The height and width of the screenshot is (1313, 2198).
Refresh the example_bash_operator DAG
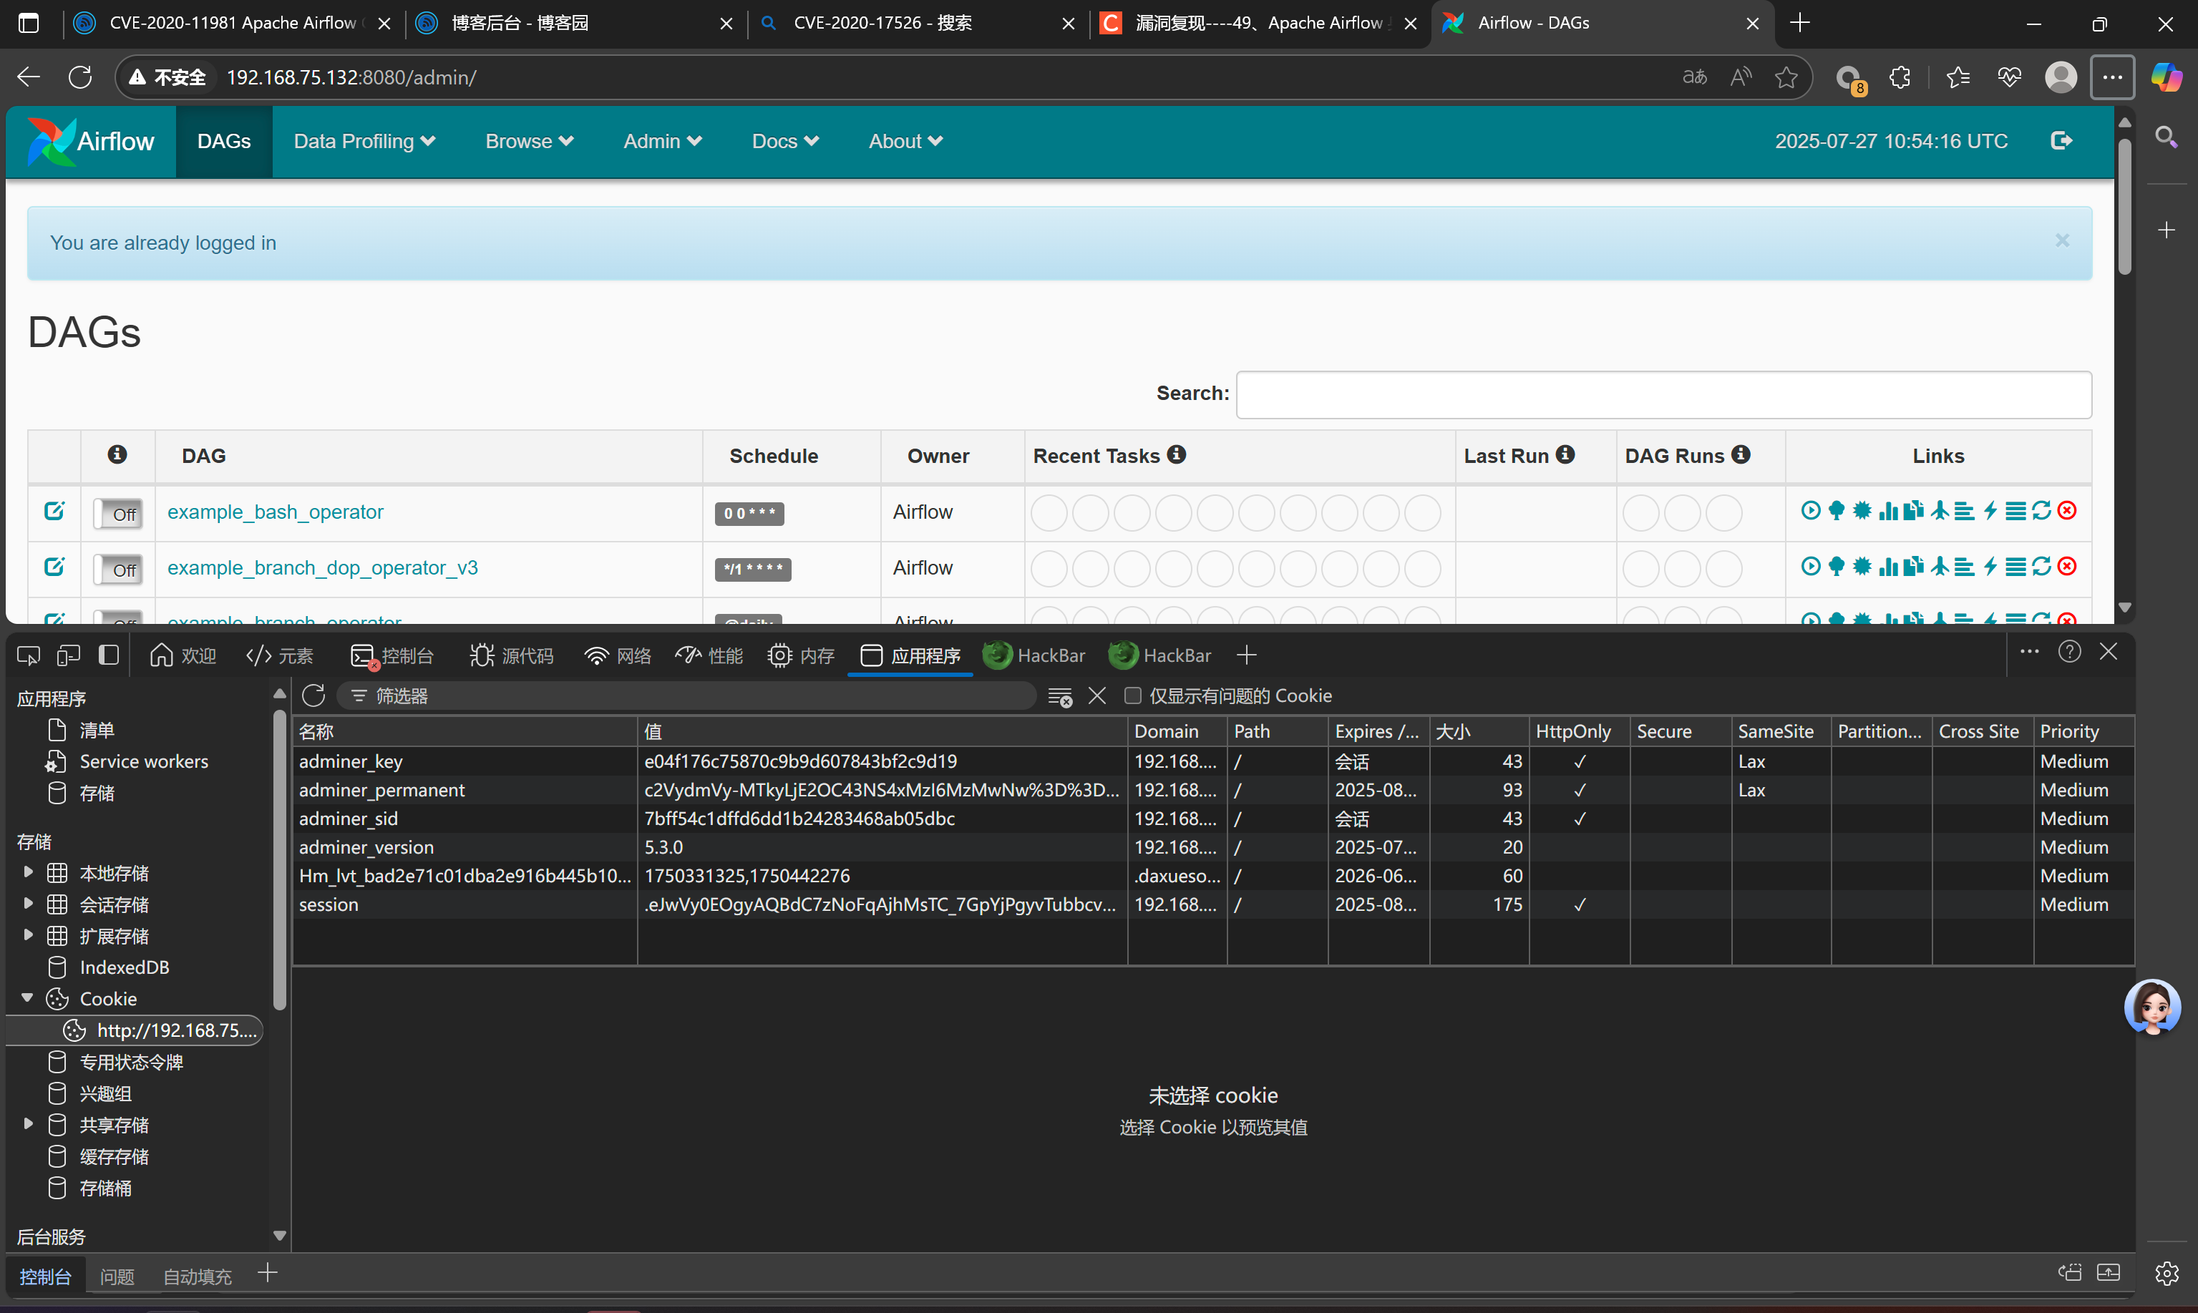click(x=2041, y=510)
